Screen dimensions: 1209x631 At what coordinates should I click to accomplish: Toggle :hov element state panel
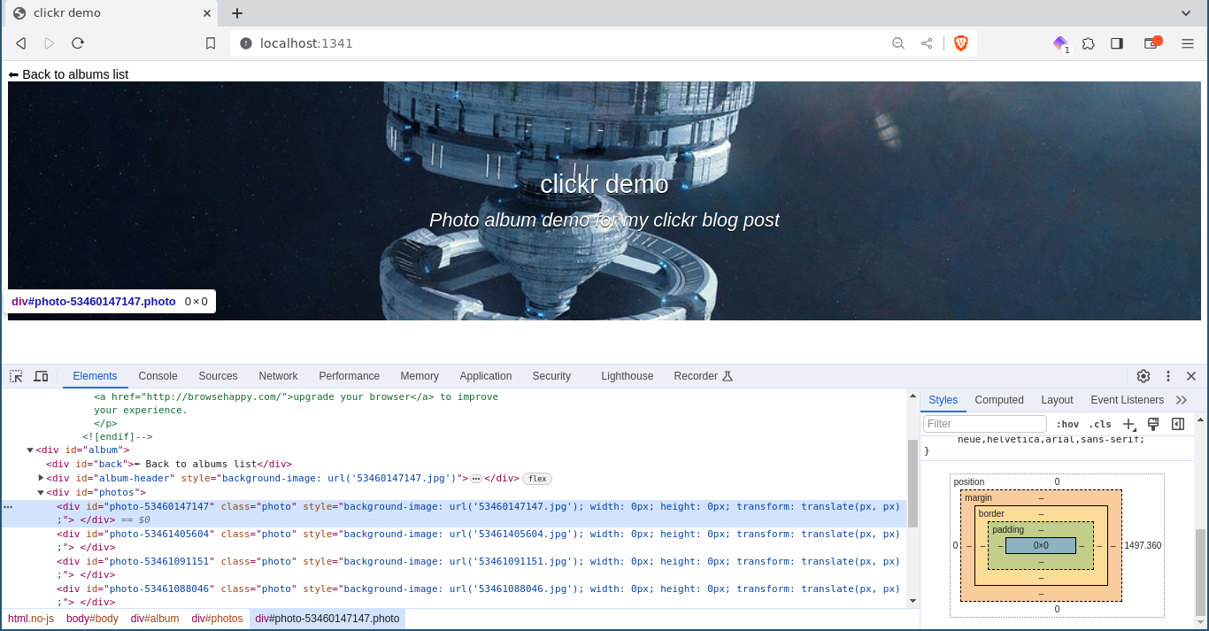[1067, 424]
